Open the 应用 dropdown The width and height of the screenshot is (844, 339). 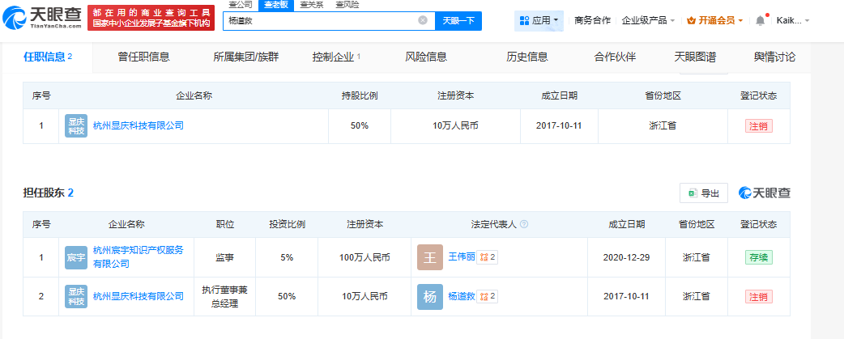(539, 20)
